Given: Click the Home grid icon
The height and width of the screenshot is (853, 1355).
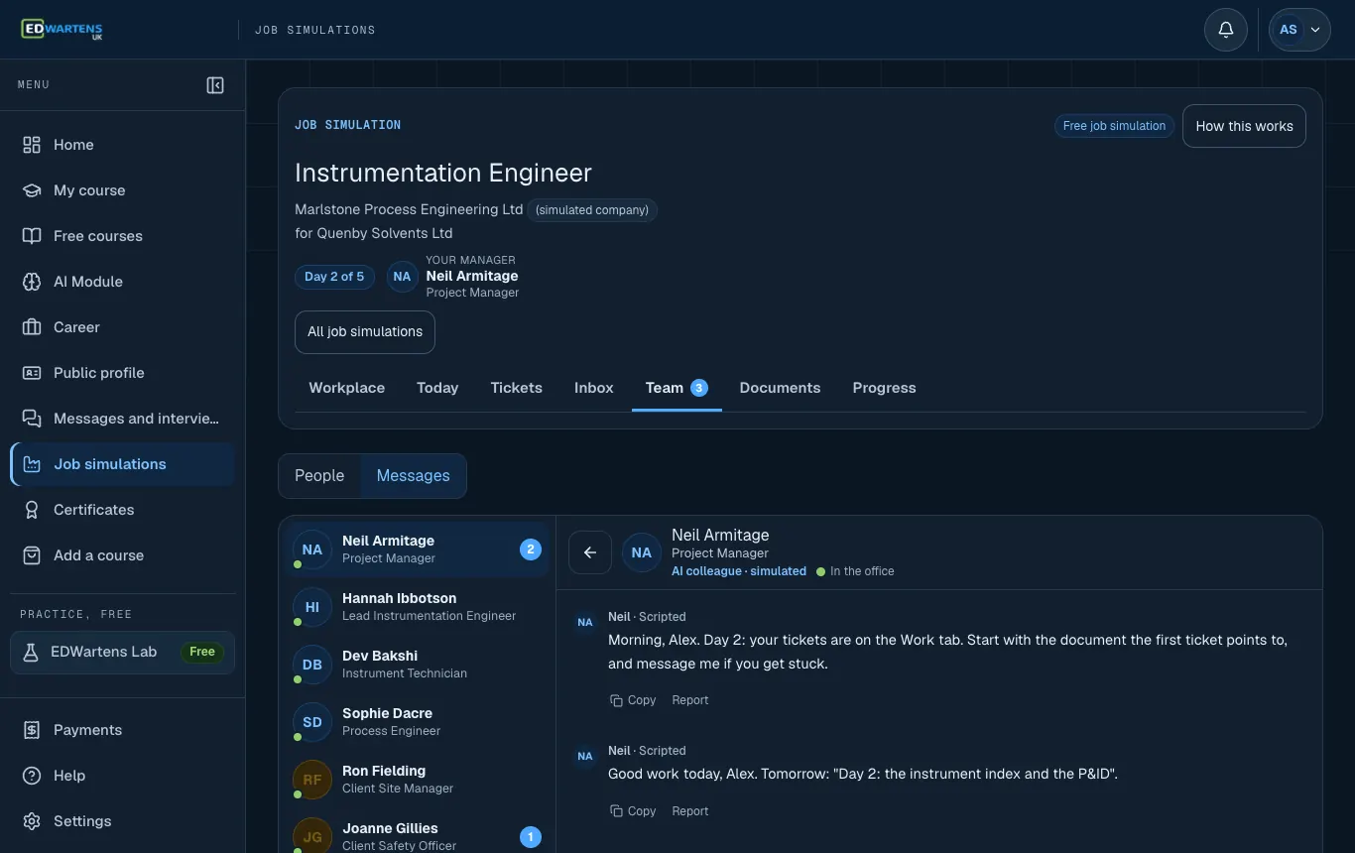Looking at the screenshot, I should [32, 145].
